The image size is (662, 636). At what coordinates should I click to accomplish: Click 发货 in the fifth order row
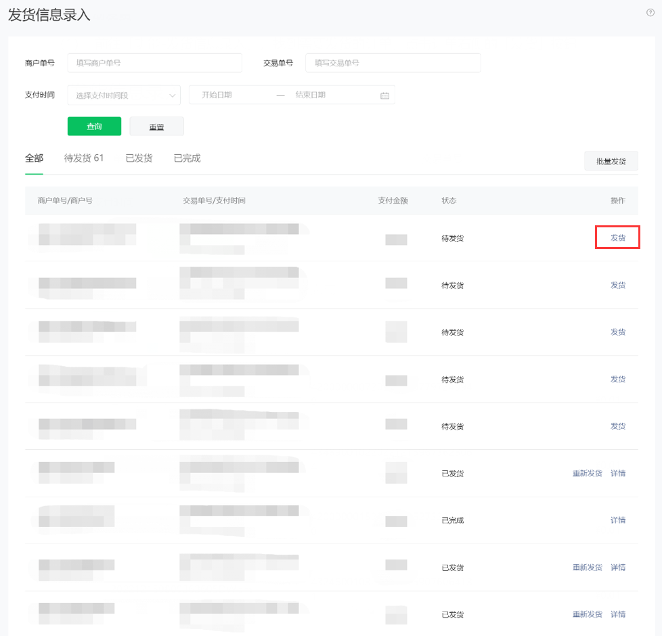click(x=617, y=426)
